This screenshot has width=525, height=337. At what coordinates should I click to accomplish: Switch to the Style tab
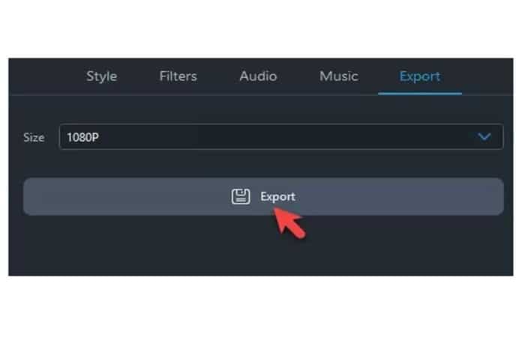tap(101, 76)
